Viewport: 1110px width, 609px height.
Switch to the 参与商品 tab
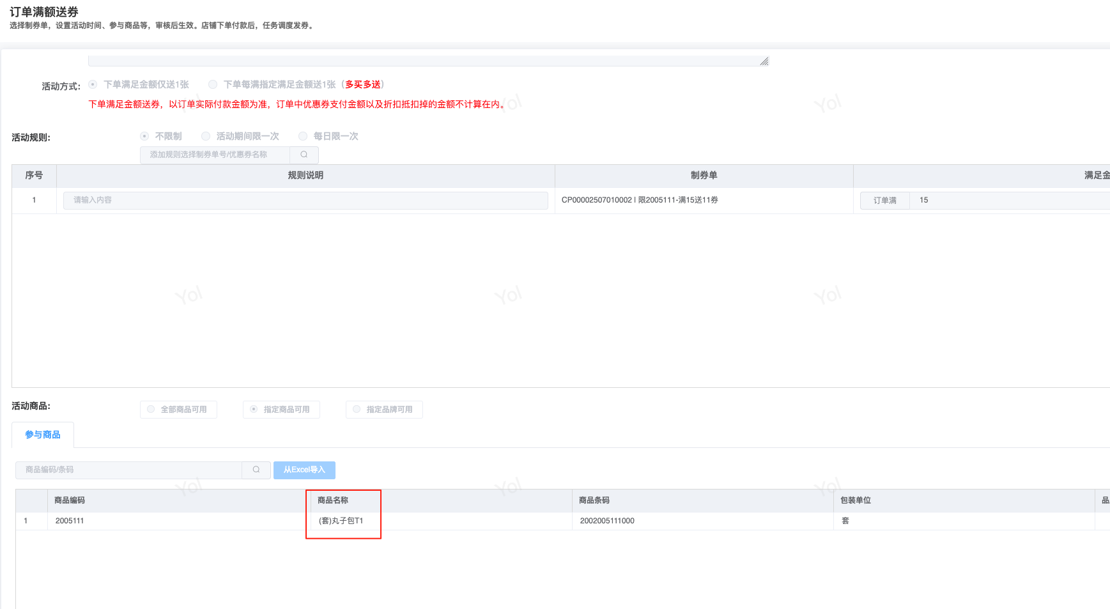point(43,435)
